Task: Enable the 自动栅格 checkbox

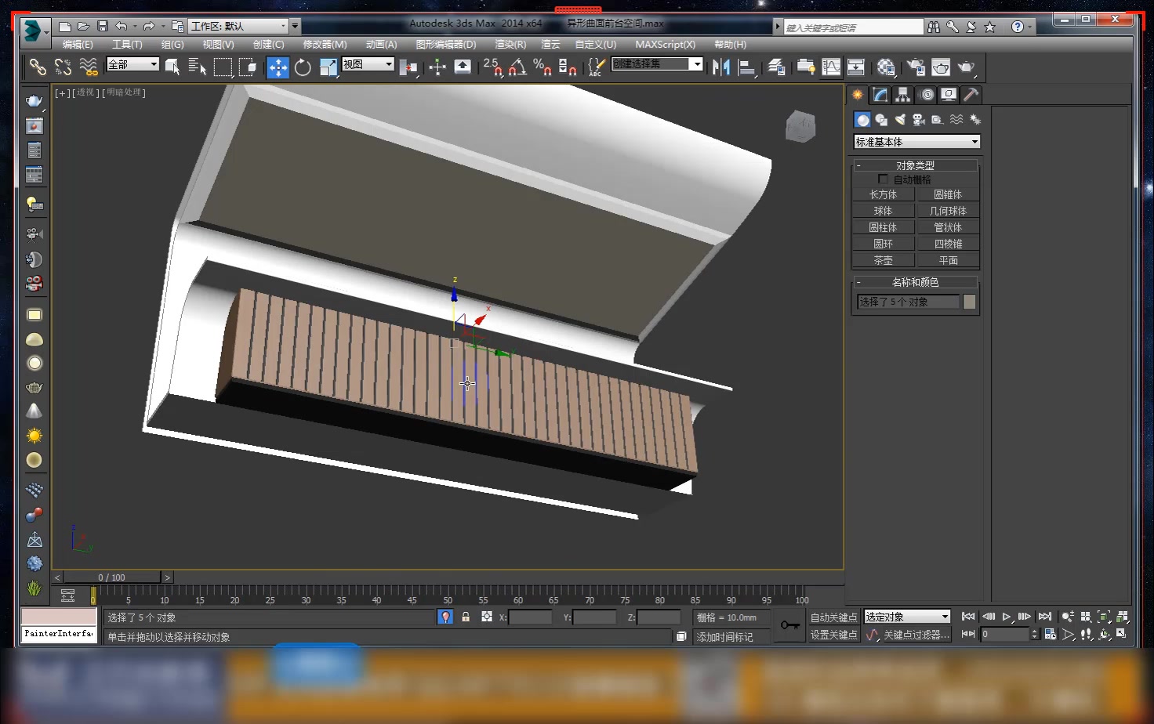Action: [x=883, y=179]
